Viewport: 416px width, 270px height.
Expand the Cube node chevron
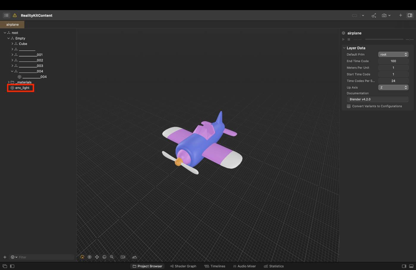(12, 44)
